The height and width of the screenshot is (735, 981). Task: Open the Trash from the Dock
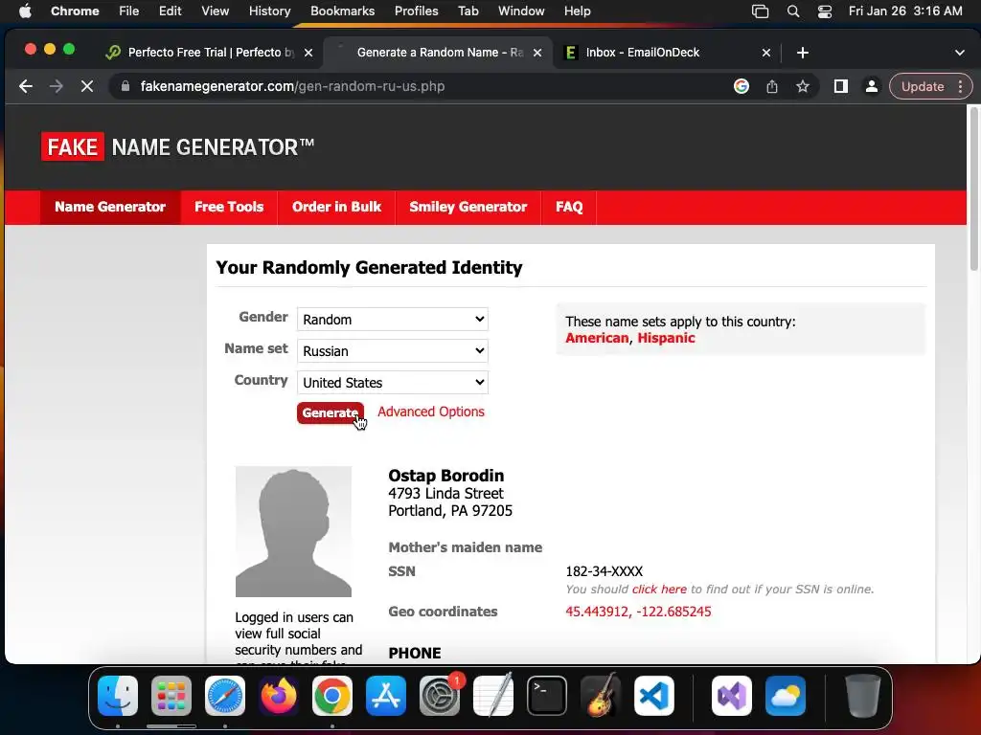(863, 696)
